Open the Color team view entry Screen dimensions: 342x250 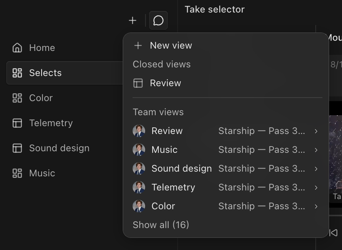[226, 206]
